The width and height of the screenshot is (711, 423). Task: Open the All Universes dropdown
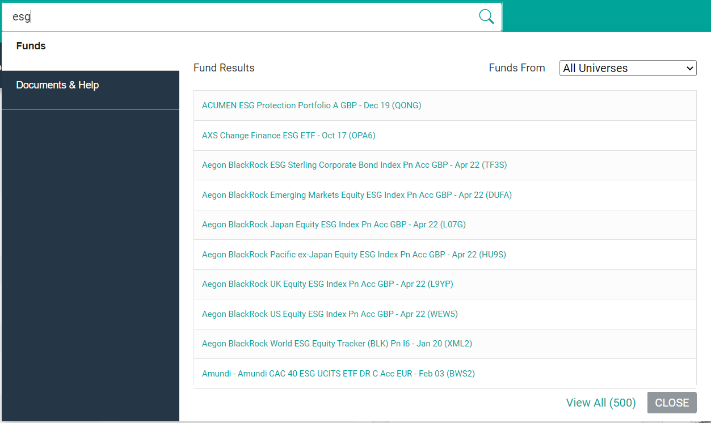pyautogui.click(x=628, y=68)
